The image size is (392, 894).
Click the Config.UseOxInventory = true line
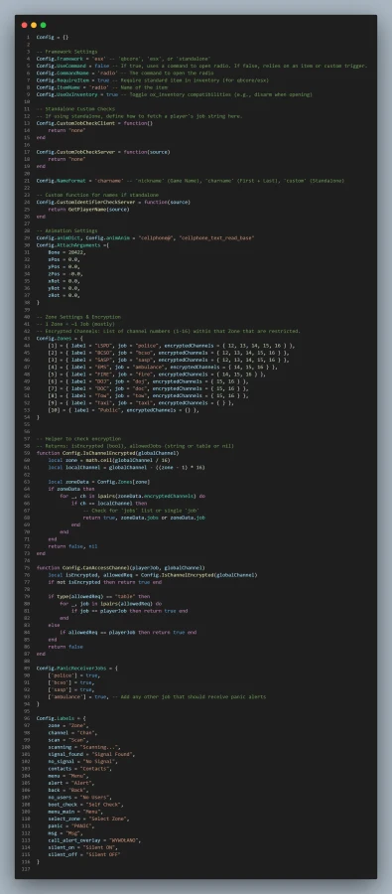175,94
